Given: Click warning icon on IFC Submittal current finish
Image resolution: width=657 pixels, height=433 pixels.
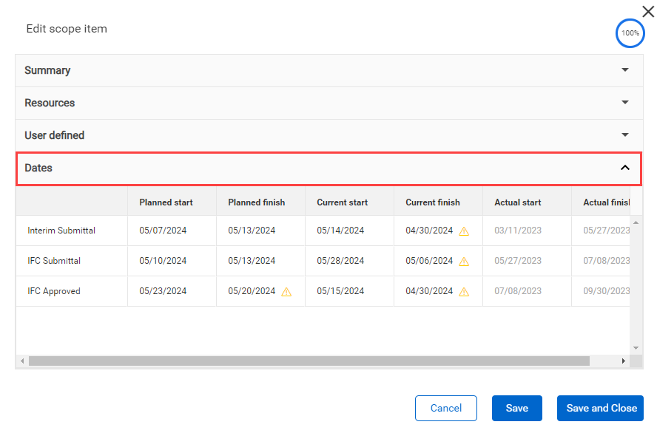Looking at the screenshot, I should tap(464, 262).
